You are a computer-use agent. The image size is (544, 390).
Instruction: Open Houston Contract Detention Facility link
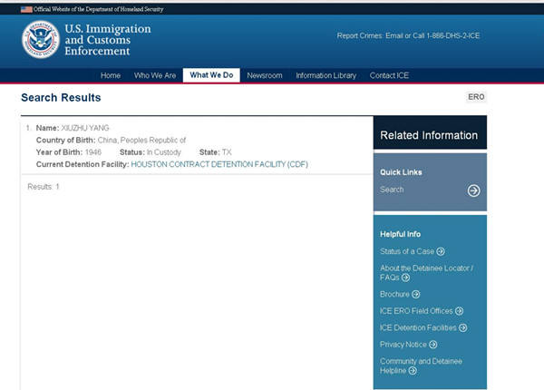208,164
